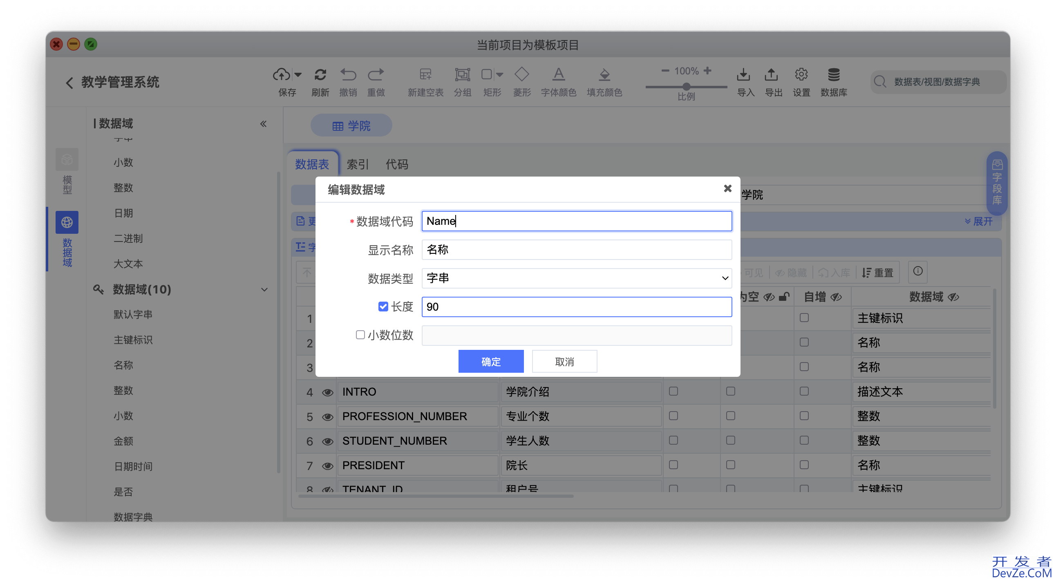Select the Rectangle (矩形) shape icon
Image resolution: width=1056 pixels, height=582 pixels.
pos(487,74)
